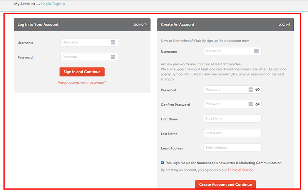Image resolution: width=308 pixels, height=190 pixels.
Task: Focus the First Name input field
Action: [x=233, y=118]
